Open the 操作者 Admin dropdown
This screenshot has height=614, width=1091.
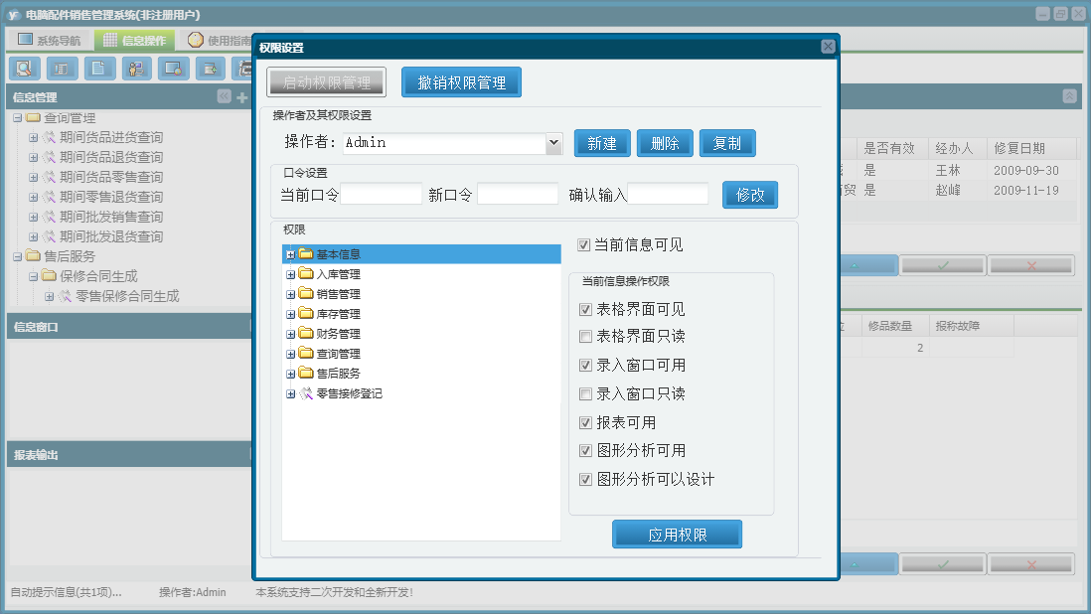pyautogui.click(x=554, y=143)
